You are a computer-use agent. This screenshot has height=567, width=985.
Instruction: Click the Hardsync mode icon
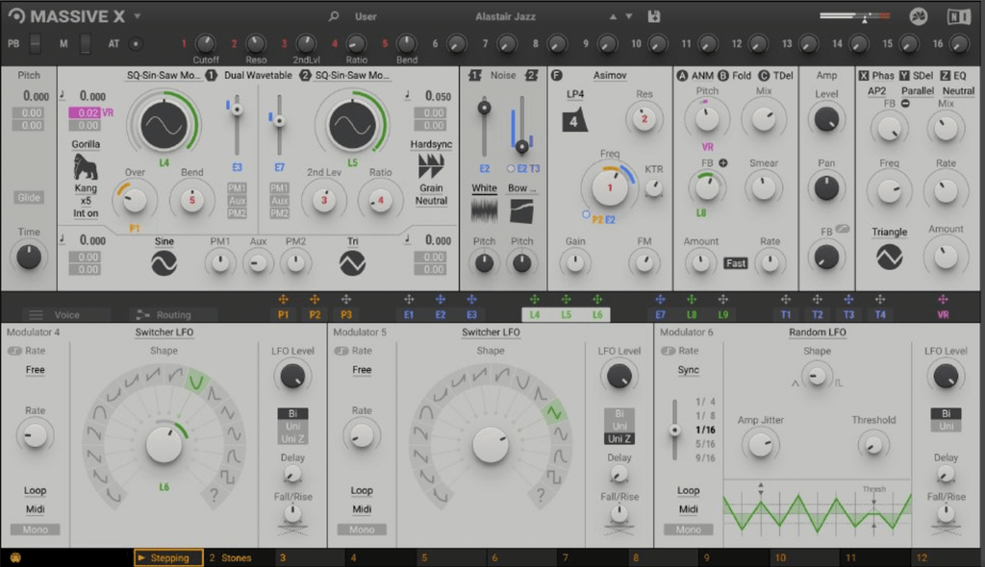coord(431,165)
